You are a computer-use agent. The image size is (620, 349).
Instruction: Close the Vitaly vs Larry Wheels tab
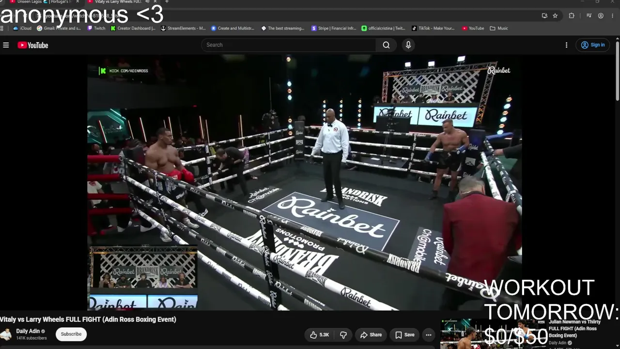155,2
